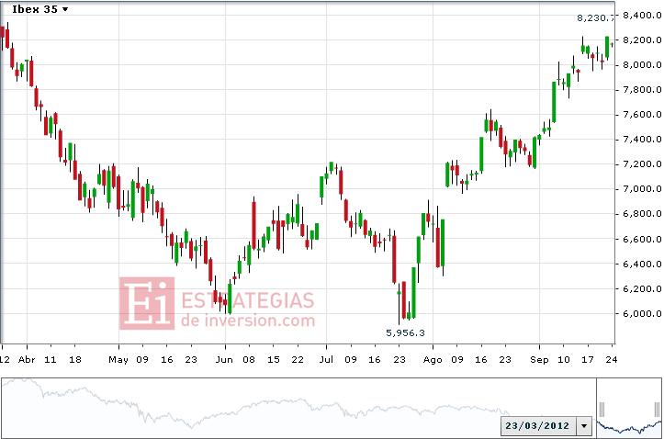This screenshot has height=439, width=664.
Task: Click the 7,200.0 price axis label
Action: (642, 164)
